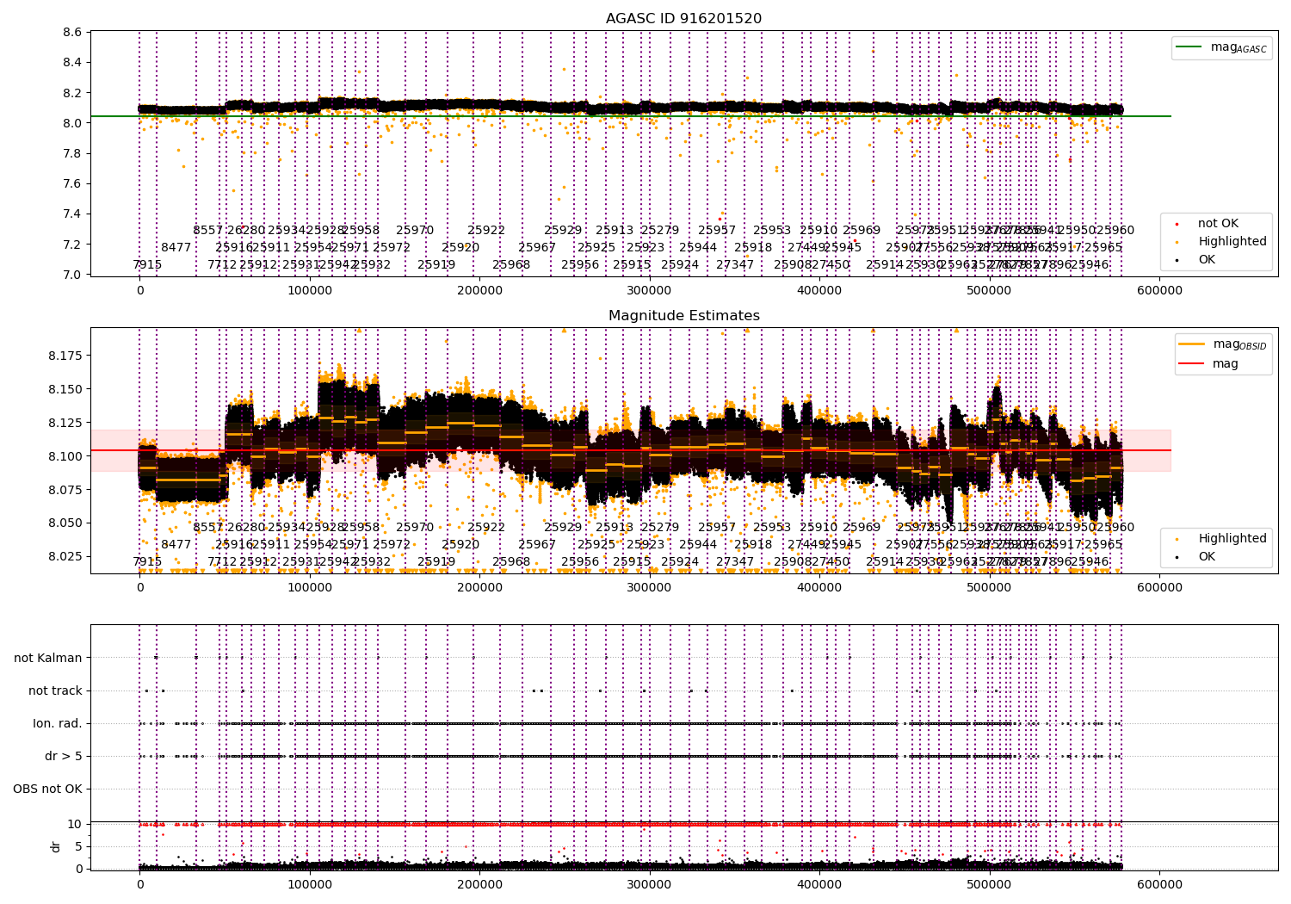Click the 'dr > 5' axis label
This screenshot has width=1291, height=904.
pyautogui.click(x=64, y=756)
